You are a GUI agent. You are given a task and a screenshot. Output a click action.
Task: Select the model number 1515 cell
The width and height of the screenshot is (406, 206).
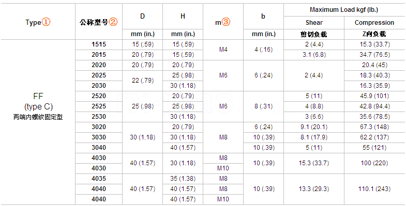pyautogui.click(x=99, y=44)
